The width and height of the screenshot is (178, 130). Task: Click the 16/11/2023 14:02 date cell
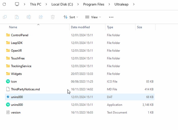pos(82,89)
